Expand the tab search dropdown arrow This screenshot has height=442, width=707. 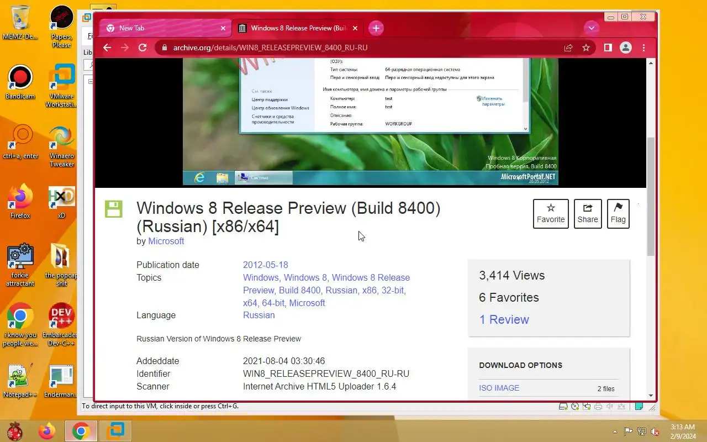click(592, 28)
